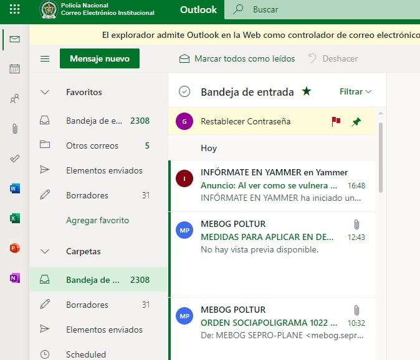Viewport: 420px width, 360px height.
Task: Toggle the select all messages circle
Action: pyautogui.click(x=184, y=91)
